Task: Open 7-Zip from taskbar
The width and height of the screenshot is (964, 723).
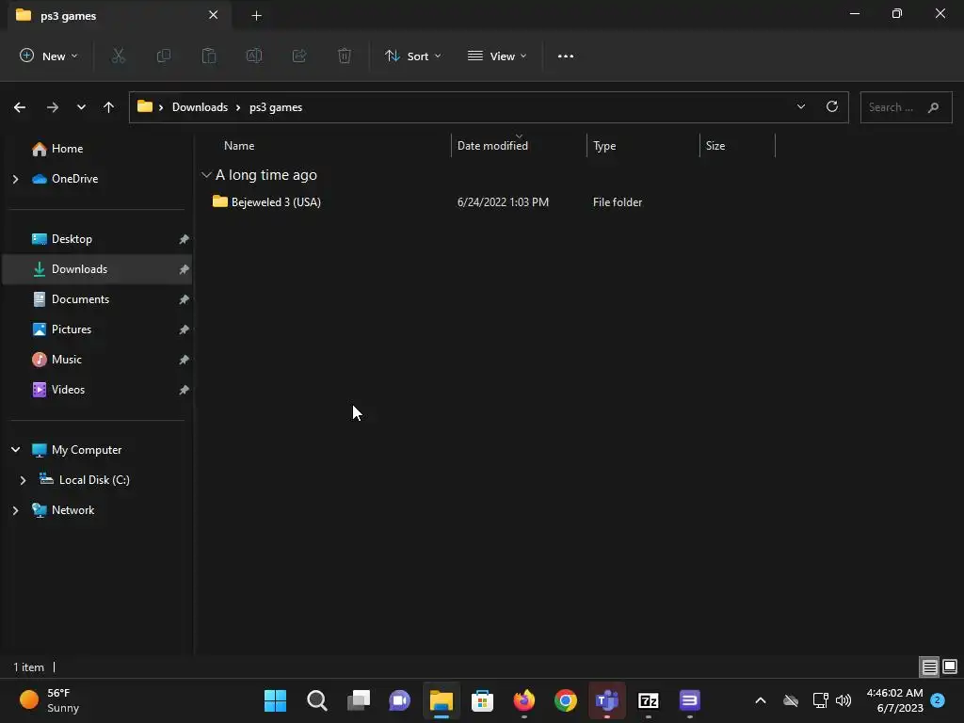Action: (648, 700)
